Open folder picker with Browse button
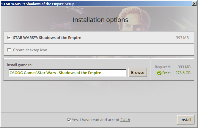Image resolution: width=198 pixels, height=128 pixels. [138, 72]
